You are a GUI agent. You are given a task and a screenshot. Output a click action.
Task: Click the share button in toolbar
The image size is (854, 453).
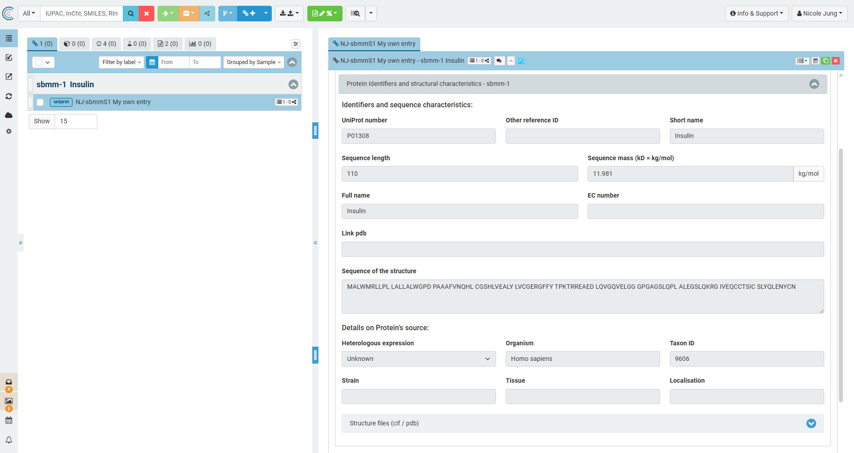pos(207,13)
